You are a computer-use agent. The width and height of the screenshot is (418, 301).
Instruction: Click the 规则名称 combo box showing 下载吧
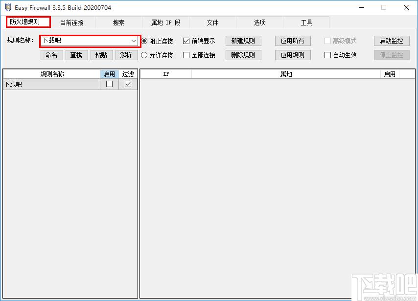pos(90,41)
